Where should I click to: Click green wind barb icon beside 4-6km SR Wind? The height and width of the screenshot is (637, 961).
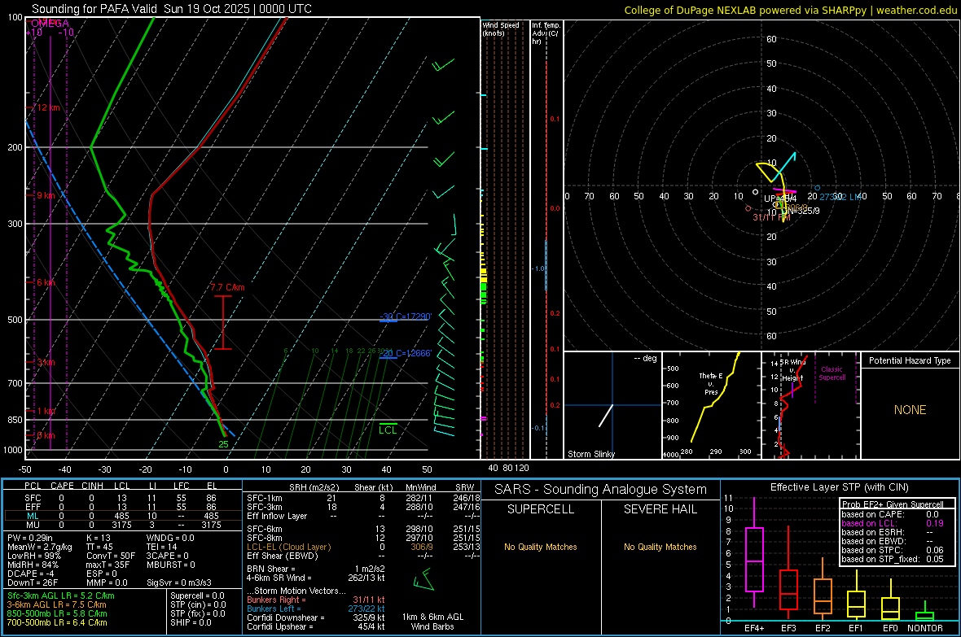423,579
